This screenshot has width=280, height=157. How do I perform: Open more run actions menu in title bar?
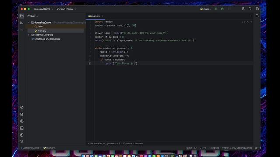228,9
